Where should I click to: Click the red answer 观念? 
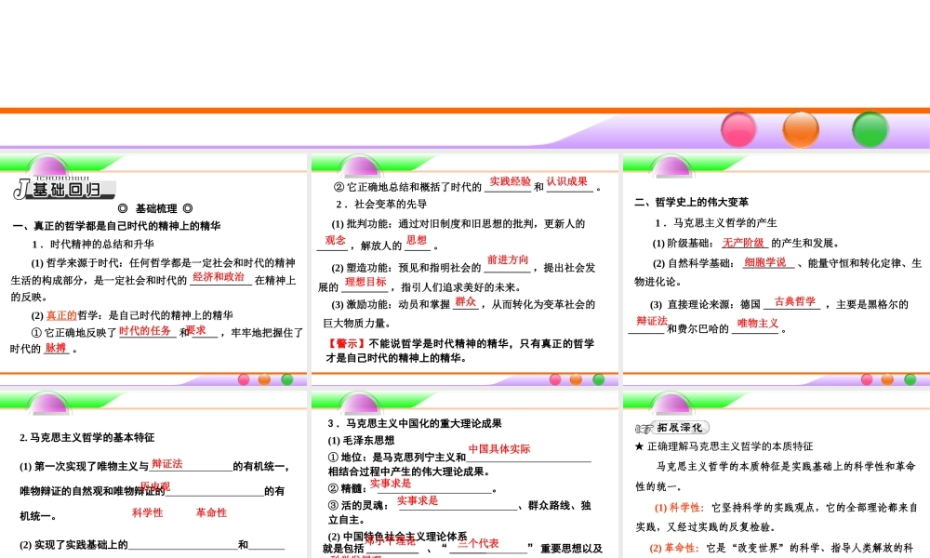click(x=335, y=240)
